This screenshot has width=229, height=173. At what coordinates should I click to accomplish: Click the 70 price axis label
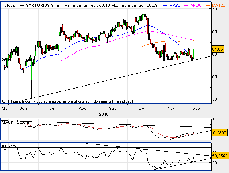215,9
